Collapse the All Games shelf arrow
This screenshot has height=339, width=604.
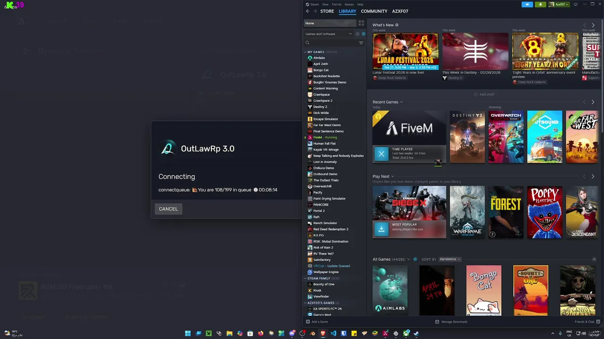point(594,259)
